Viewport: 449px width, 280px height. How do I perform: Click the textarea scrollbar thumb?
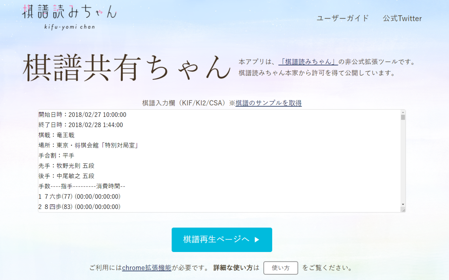point(403,117)
